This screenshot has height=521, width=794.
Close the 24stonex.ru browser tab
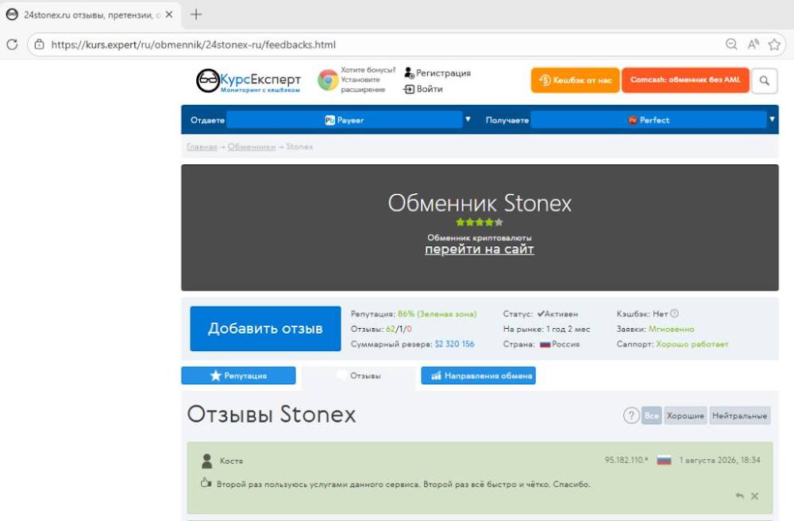coord(169,14)
